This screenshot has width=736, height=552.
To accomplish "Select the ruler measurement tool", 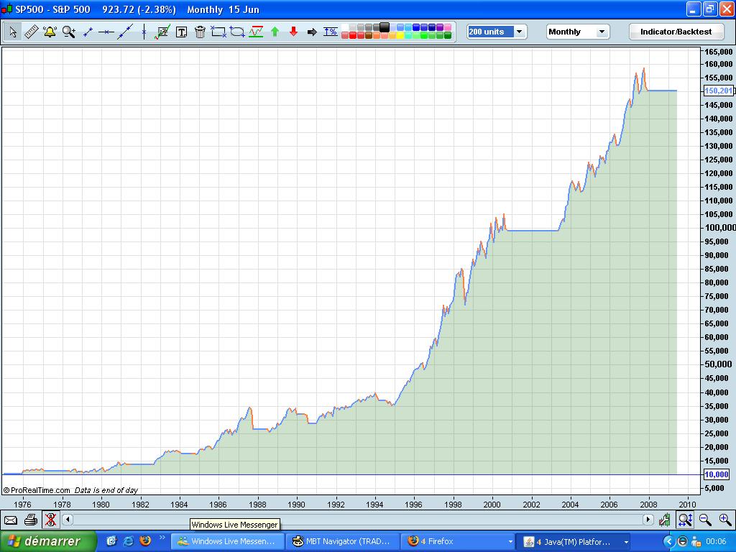I will click(30, 32).
